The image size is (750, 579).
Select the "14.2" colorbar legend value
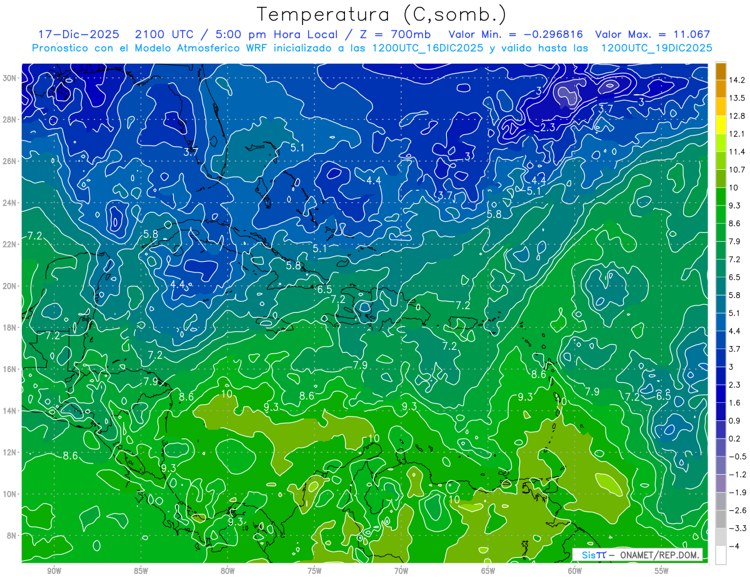click(737, 80)
